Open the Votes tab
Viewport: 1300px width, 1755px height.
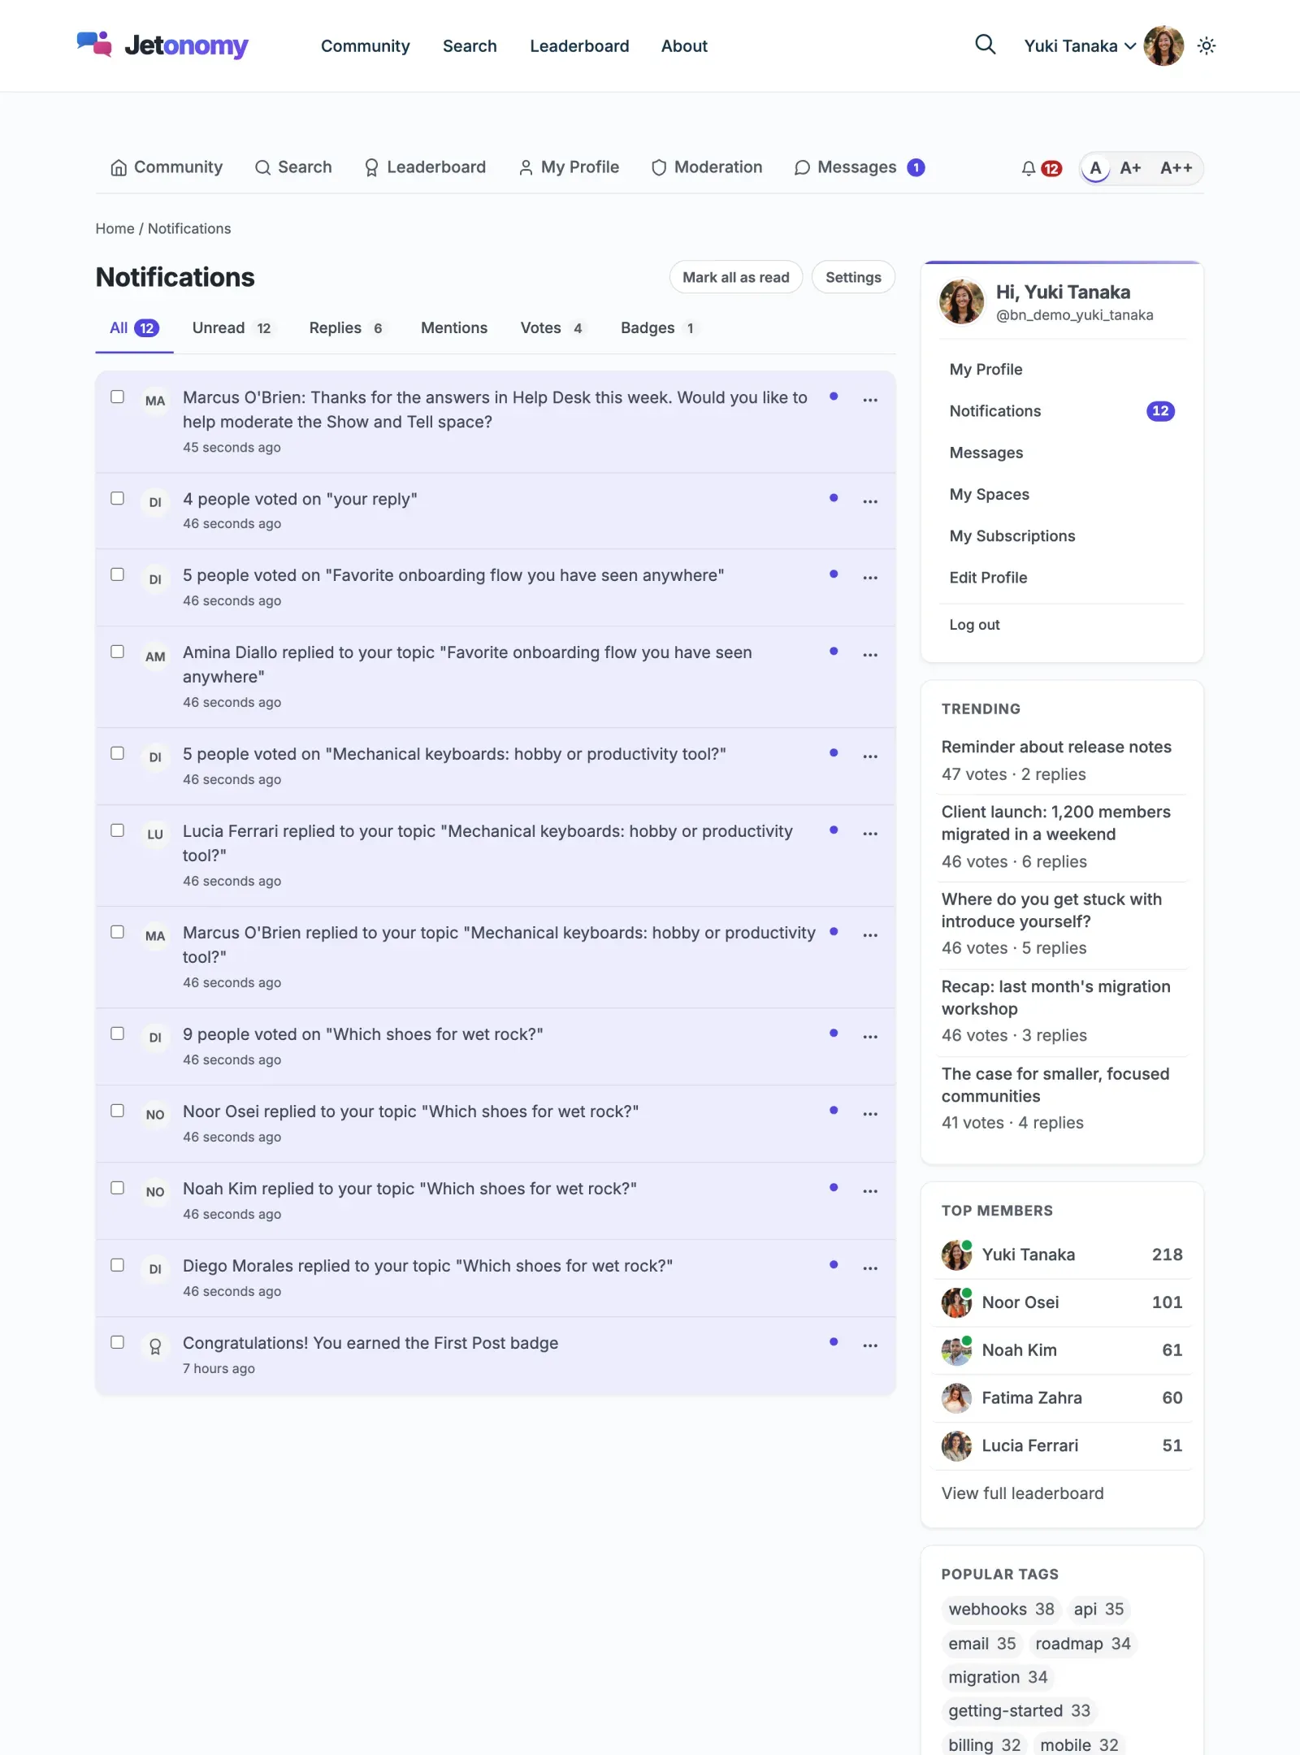552,328
